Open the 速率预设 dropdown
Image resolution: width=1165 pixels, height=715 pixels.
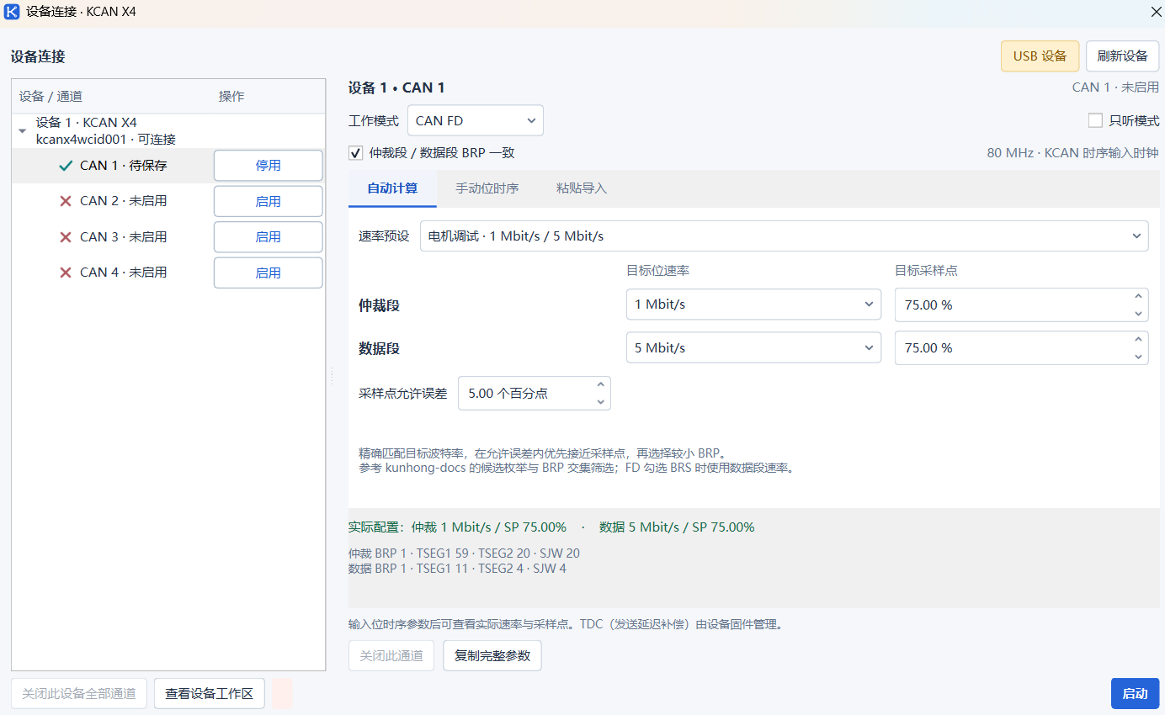[x=785, y=236]
